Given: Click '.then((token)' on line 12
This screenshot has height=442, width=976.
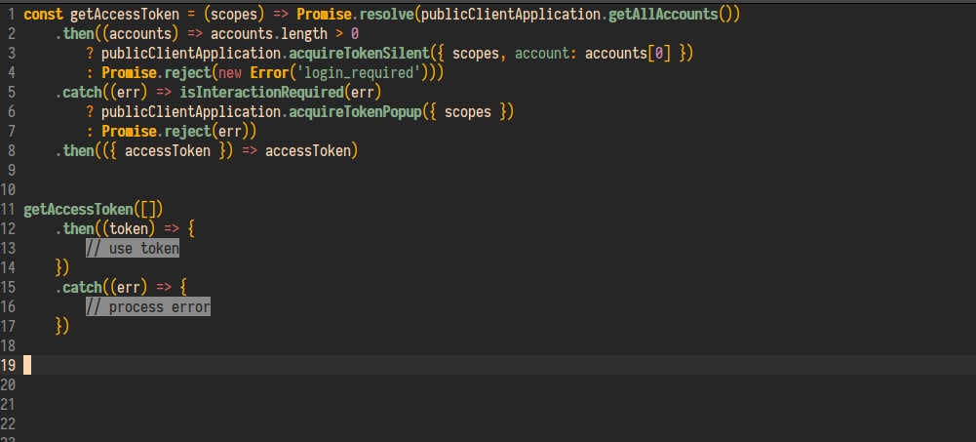Looking at the screenshot, I should [x=105, y=228].
